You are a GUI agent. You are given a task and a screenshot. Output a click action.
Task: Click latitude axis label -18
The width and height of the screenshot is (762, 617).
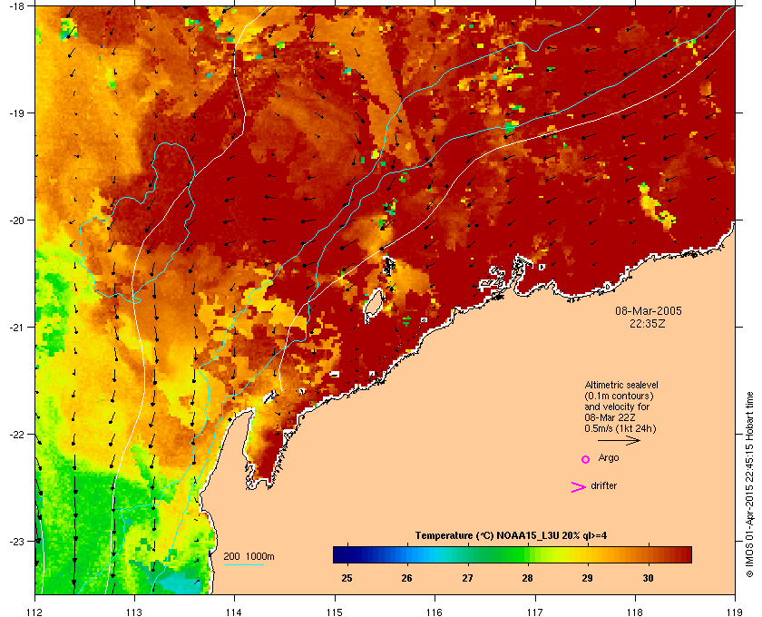tap(16, 5)
